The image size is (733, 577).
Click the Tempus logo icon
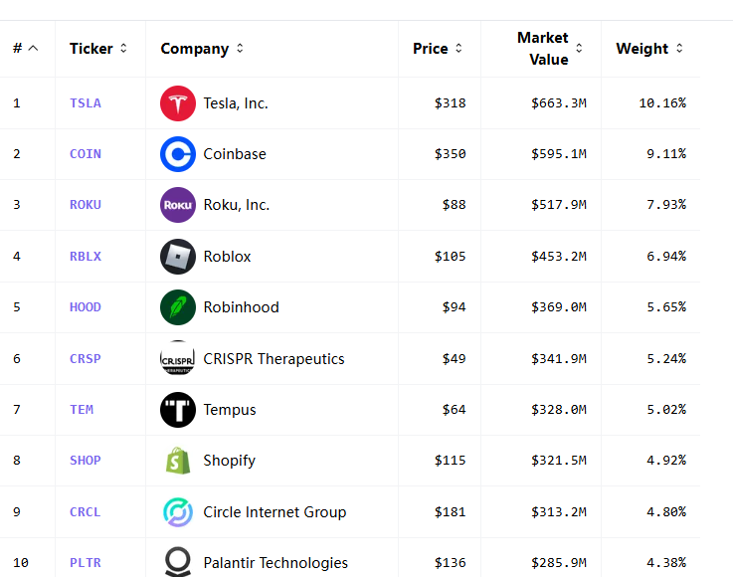point(178,410)
